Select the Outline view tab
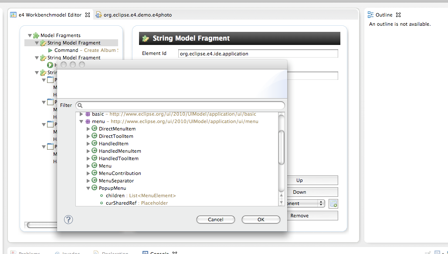This screenshot has height=254, width=448. click(384, 15)
